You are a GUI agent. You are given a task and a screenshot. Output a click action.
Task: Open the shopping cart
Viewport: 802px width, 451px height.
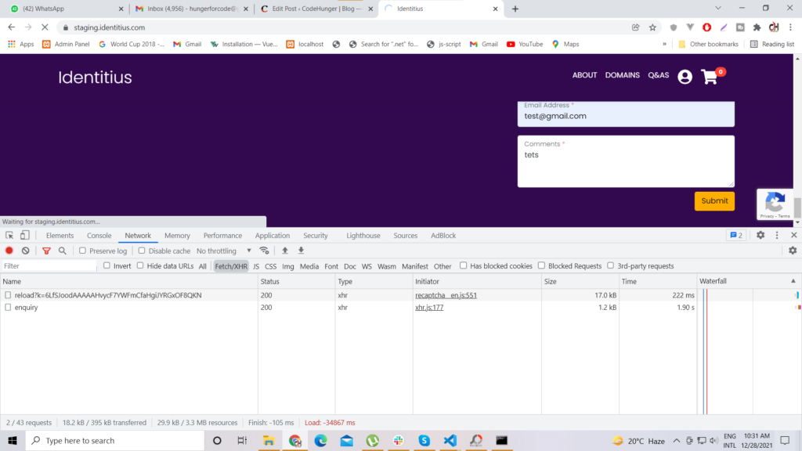pos(710,77)
